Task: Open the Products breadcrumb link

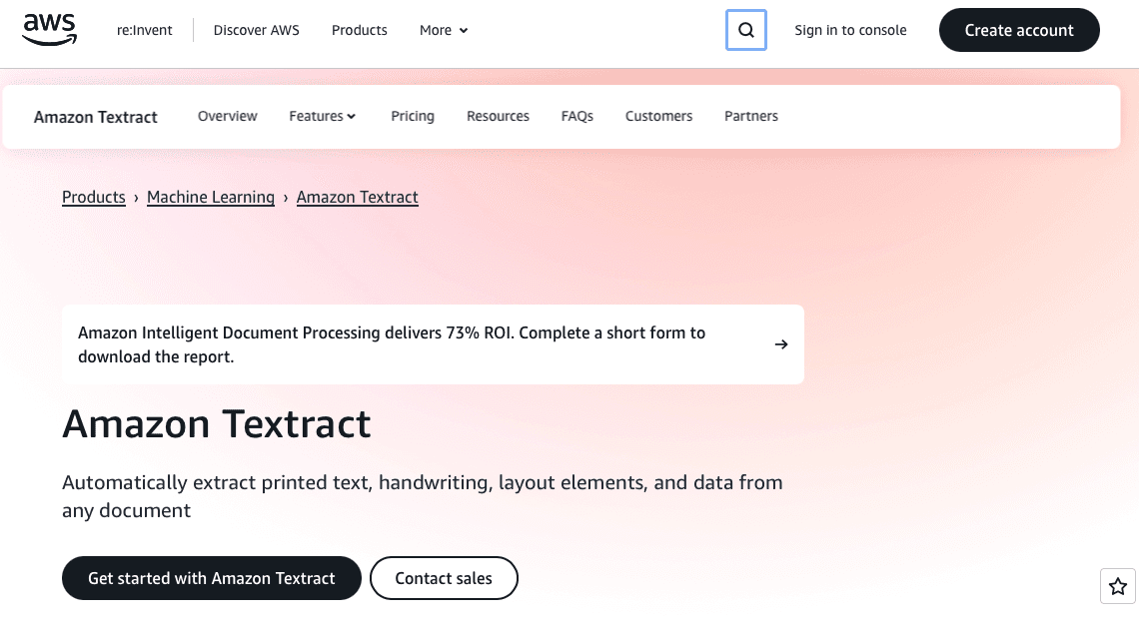Action: (x=94, y=198)
